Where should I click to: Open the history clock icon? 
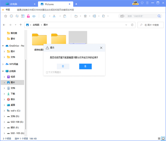[x=11, y=16]
